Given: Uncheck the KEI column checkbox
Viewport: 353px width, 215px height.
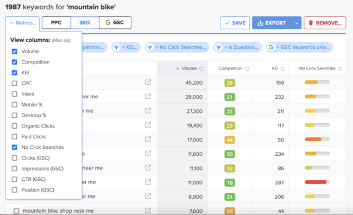Looking at the screenshot, I should point(15,73).
